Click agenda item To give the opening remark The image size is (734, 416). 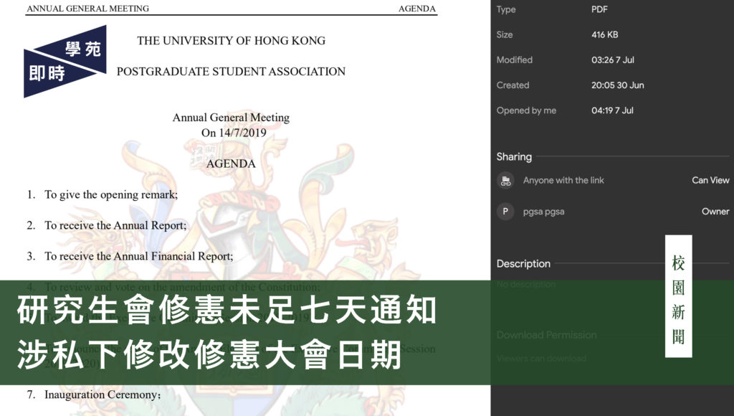111,195
